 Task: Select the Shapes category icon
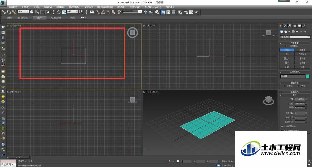click(285, 31)
